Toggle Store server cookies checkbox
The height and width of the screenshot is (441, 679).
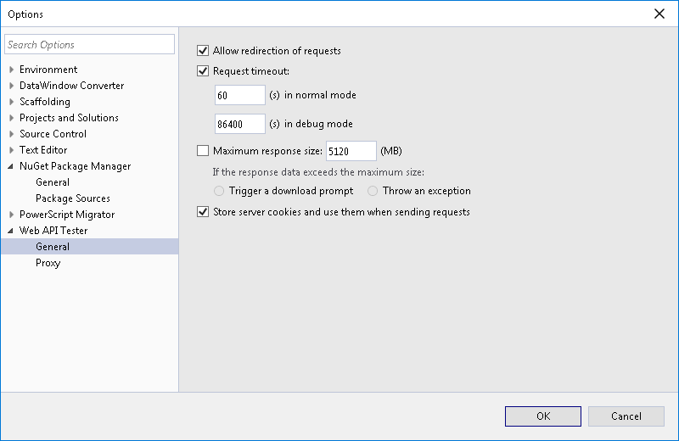[203, 212]
